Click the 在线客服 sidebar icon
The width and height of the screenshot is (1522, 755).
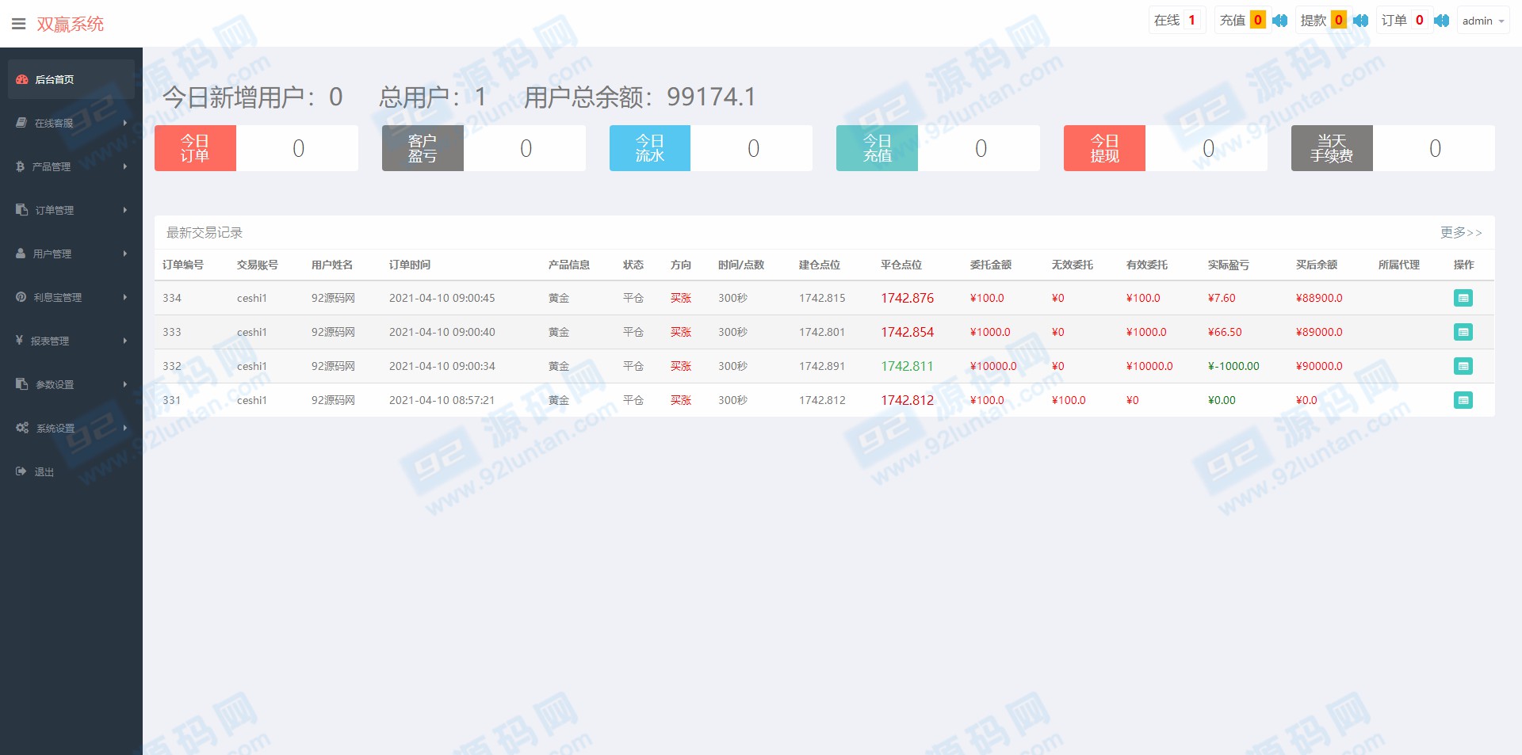[x=21, y=123]
